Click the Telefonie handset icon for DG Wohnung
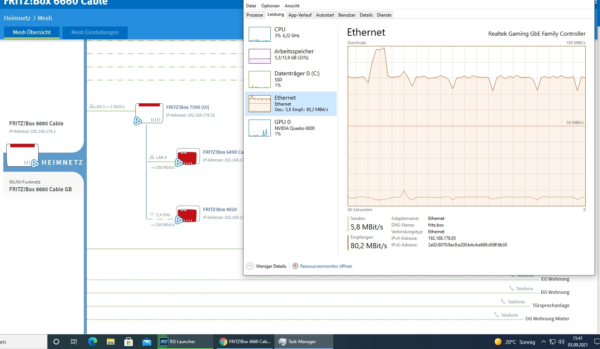600x349 pixels. coord(512,288)
